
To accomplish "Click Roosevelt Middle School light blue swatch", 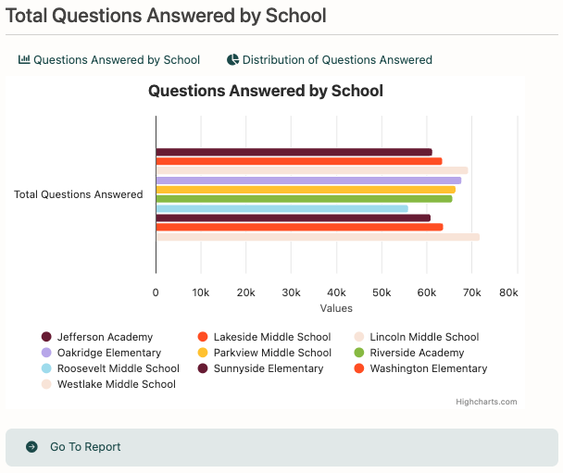I will [46, 368].
